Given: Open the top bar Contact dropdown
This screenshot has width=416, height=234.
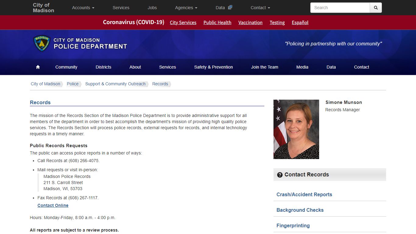Looking at the screenshot, I should (260, 8).
